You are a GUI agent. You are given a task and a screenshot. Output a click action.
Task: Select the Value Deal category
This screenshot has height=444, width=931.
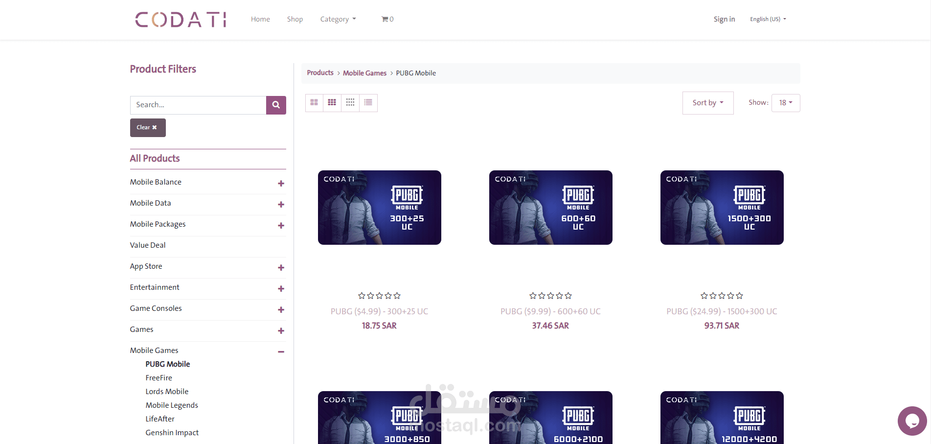(148, 245)
